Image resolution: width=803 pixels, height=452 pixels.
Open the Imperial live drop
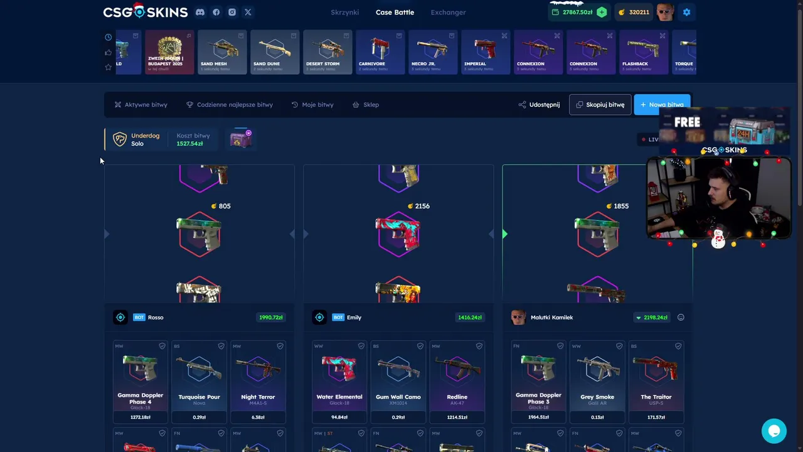point(486,52)
